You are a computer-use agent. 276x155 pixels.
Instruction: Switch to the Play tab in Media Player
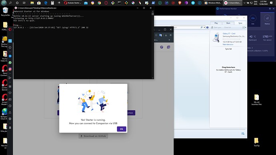click(216, 23)
